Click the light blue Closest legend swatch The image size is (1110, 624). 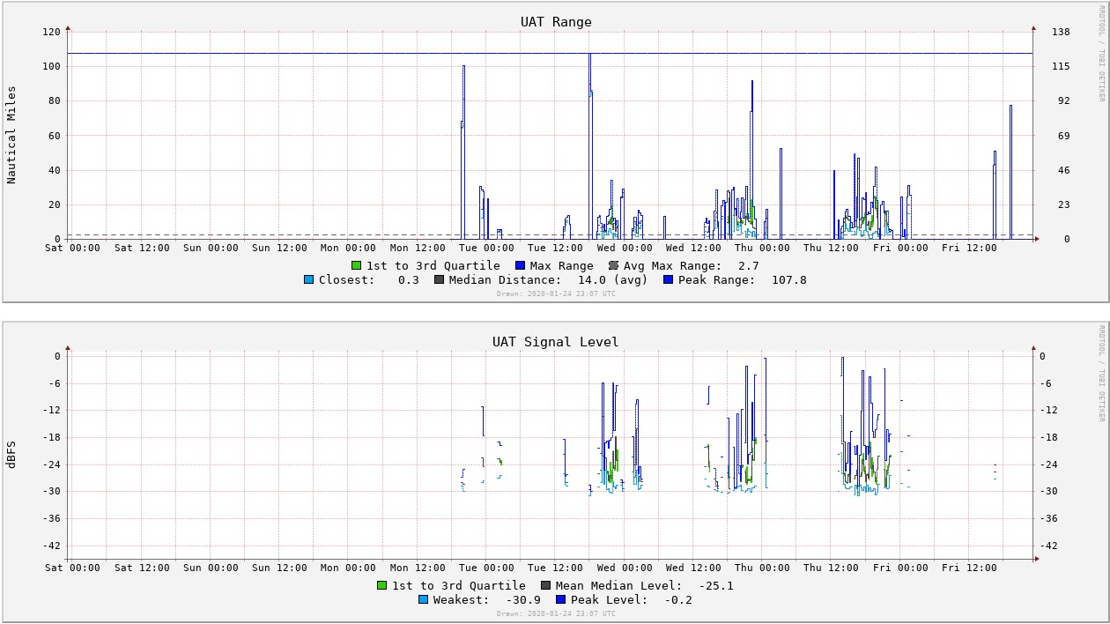(308, 279)
